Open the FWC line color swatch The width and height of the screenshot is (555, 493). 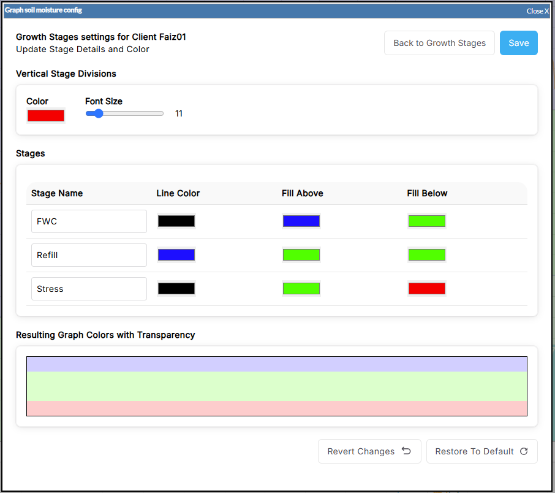point(176,221)
